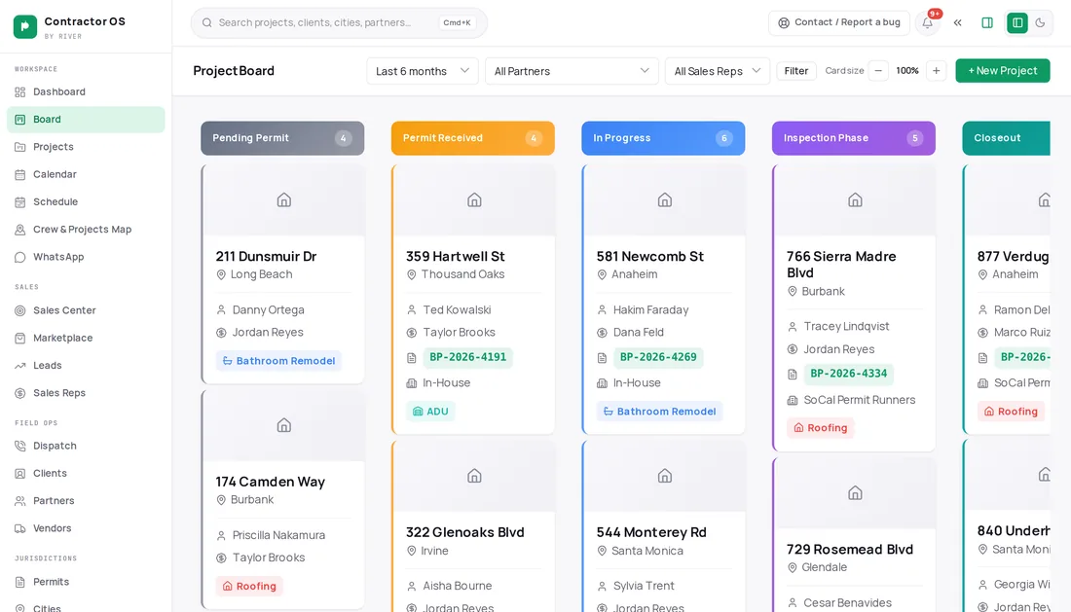The width and height of the screenshot is (1071, 612).
Task: Open the All Partners dropdown
Action: 571,71
